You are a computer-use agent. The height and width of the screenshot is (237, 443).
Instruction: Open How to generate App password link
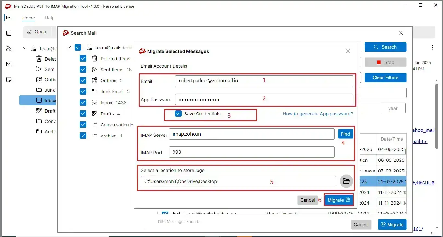tap(317, 114)
